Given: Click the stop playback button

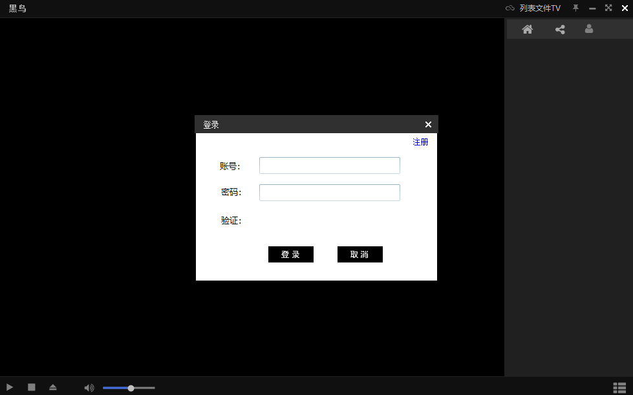Looking at the screenshot, I should (x=32, y=387).
